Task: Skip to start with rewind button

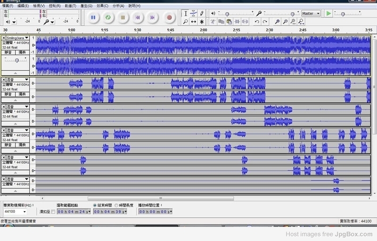Action: [x=137, y=17]
